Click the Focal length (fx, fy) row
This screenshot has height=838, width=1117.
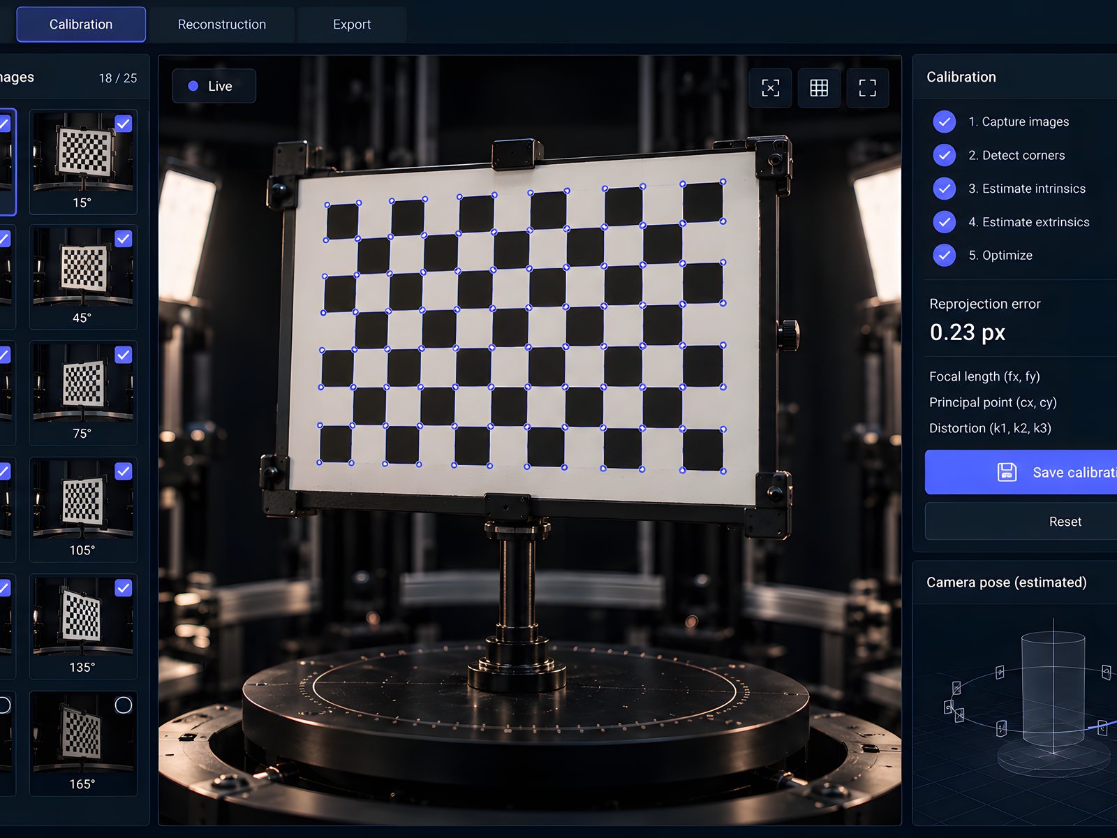point(1022,376)
